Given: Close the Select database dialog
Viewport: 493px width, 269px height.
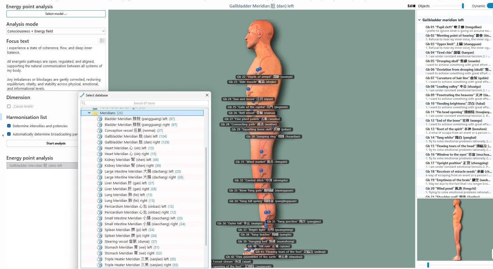Looking at the screenshot, I should tap(207, 95).
